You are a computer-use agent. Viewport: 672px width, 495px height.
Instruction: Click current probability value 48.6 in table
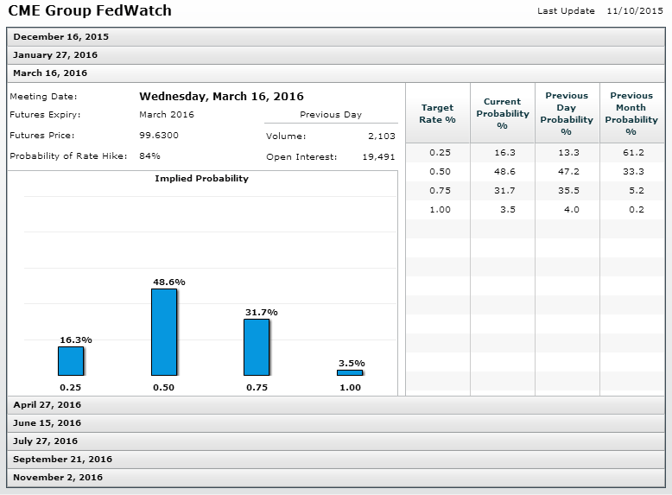504,171
